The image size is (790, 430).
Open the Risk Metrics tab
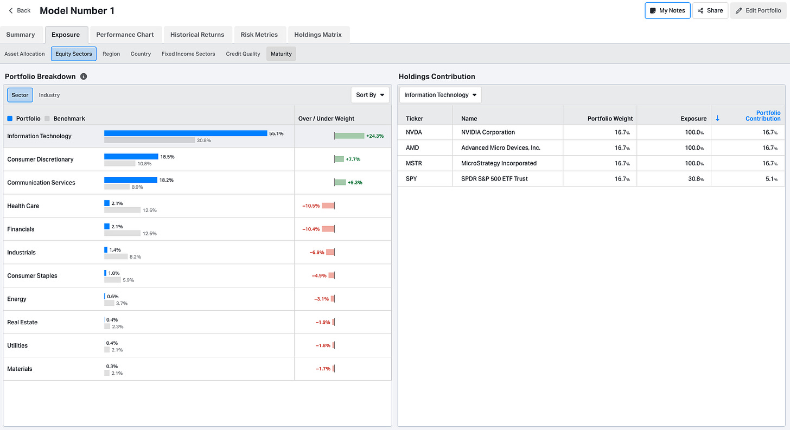(259, 35)
